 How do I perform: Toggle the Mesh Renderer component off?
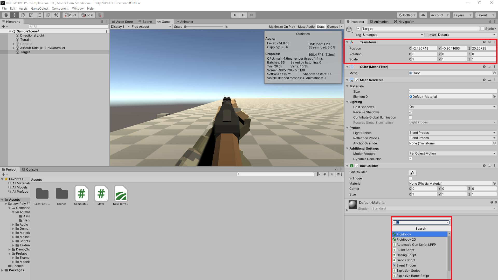point(357,80)
